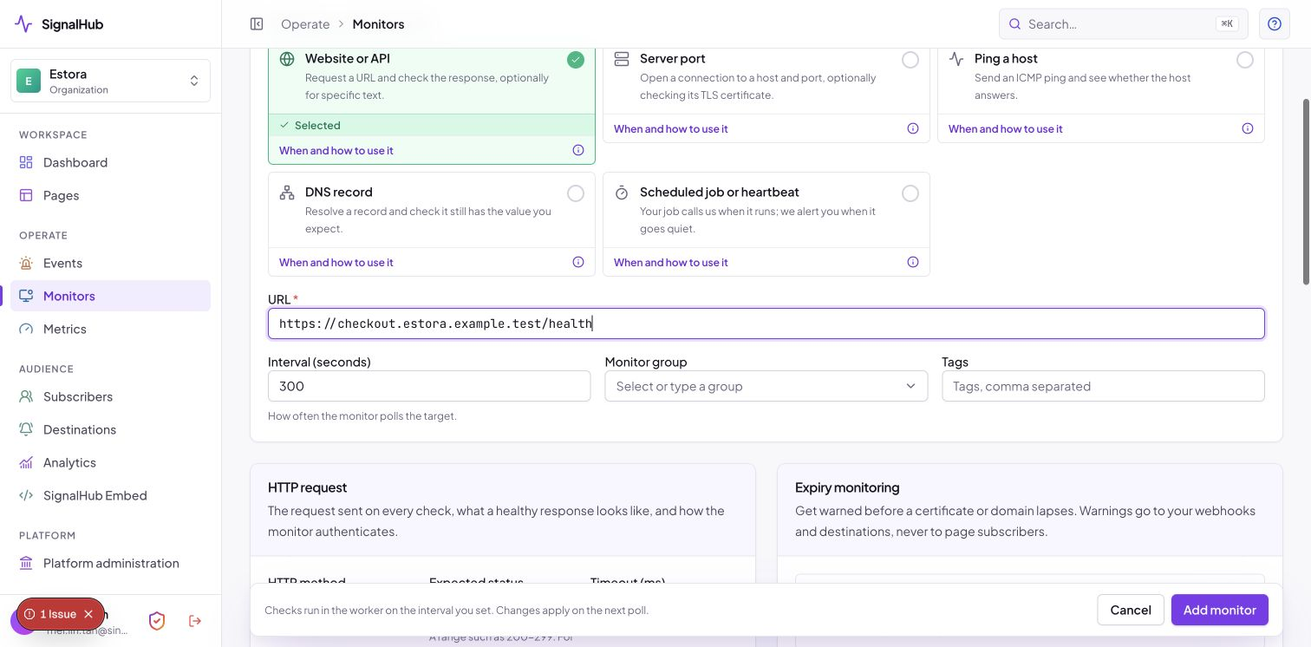Open the Estora organization switcher
The image size is (1311, 647).
(x=110, y=81)
